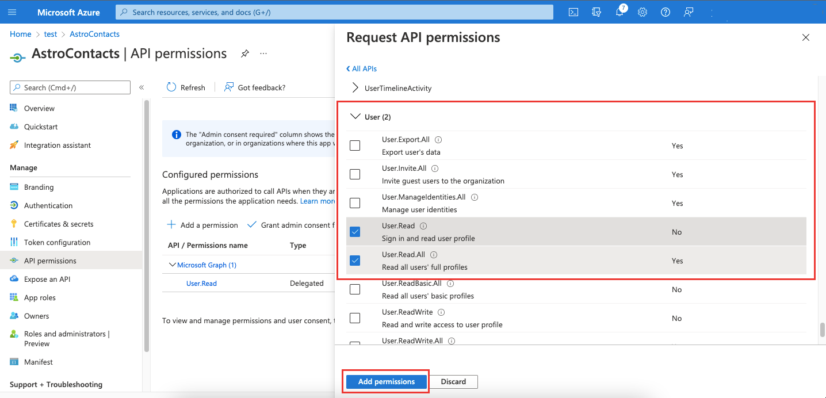Click the Microsoft Azure brand title
Image resolution: width=826 pixels, height=398 pixels.
point(68,12)
